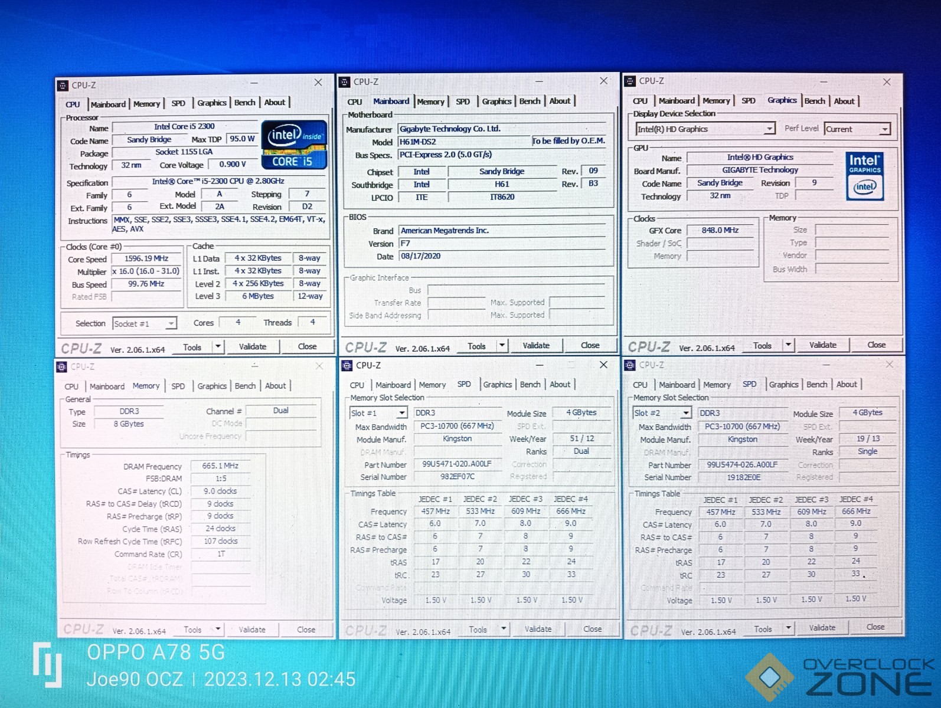Click CPU-Z title icon in the Slot #2 SPD window
Image resolution: width=941 pixels, height=708 pixels.
pos(630,365)
